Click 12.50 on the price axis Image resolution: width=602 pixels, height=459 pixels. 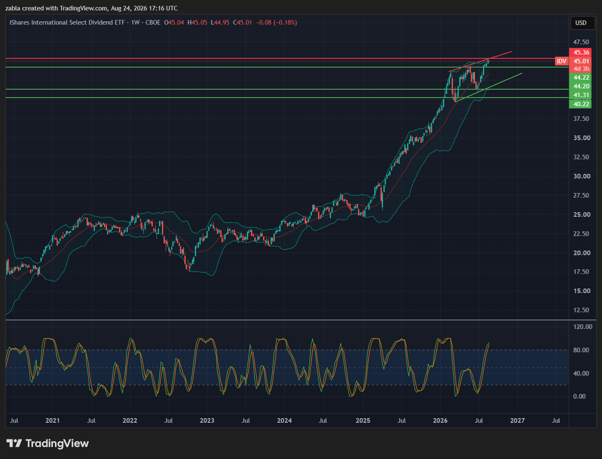581,310
